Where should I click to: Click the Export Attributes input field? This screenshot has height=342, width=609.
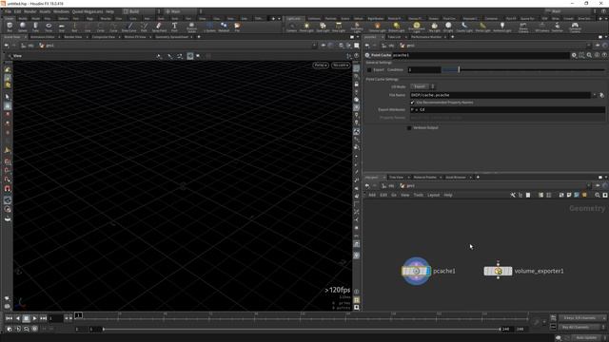[507, 110]
